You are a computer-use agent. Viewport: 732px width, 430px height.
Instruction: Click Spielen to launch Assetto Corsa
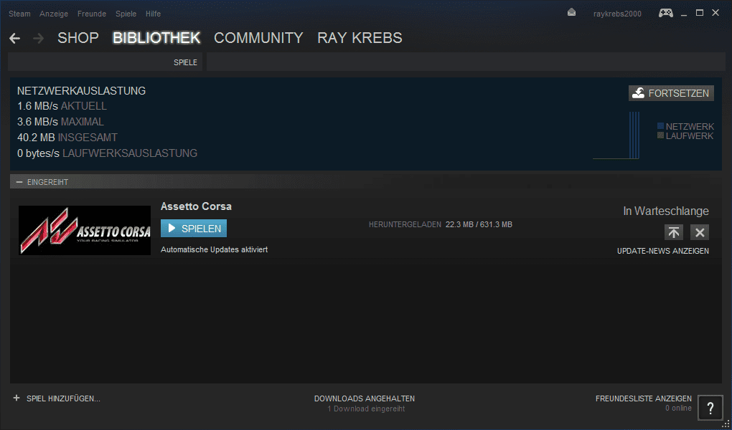pyautogui.click(x=194, y=229)
